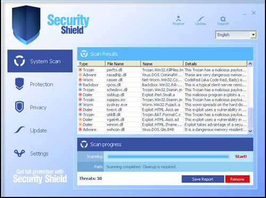Select Net-Worm.Win32.Co... threat name
Viewport: 266px width, 198px height.
[x=162, y=80]
